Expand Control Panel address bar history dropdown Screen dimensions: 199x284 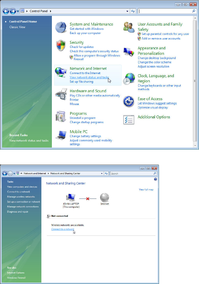click(x=127, y=11)
